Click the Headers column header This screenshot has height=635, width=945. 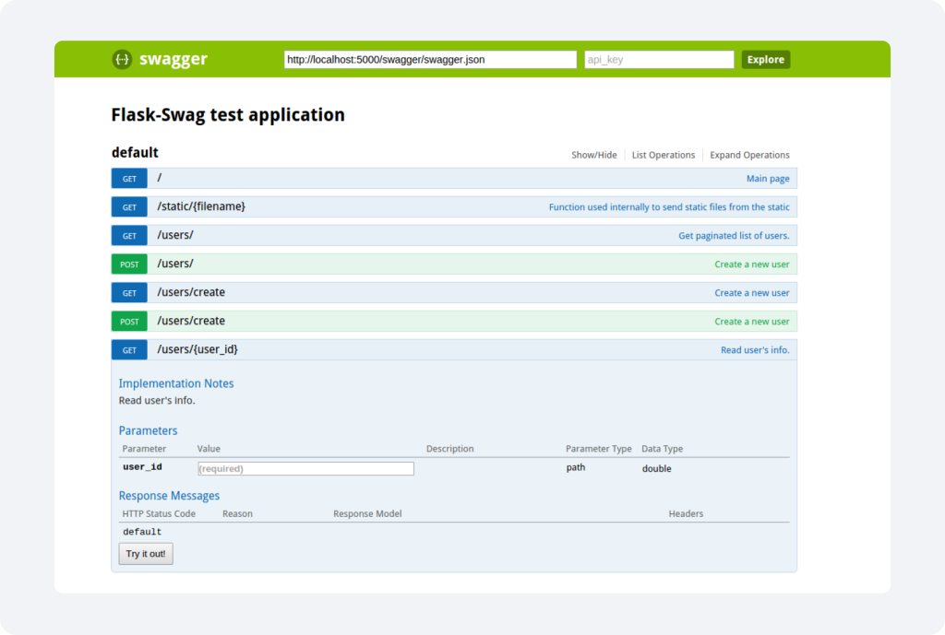pos(686,514)
